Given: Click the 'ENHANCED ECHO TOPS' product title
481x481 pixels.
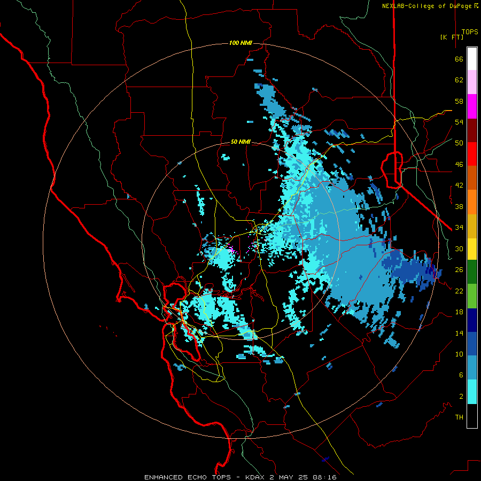Looking at the screenshot, I should coord(188,477).
